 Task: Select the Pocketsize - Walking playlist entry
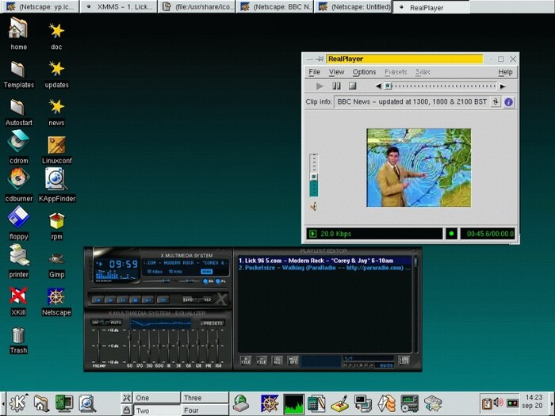(324, 268)
